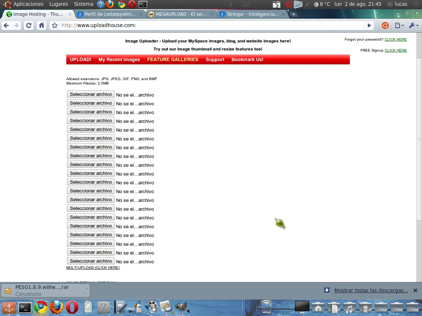The width and height of the screenshot is (422, 316).
Task: Open the music folder in dock
Action: pyautogui.click(x=349, y=307)
